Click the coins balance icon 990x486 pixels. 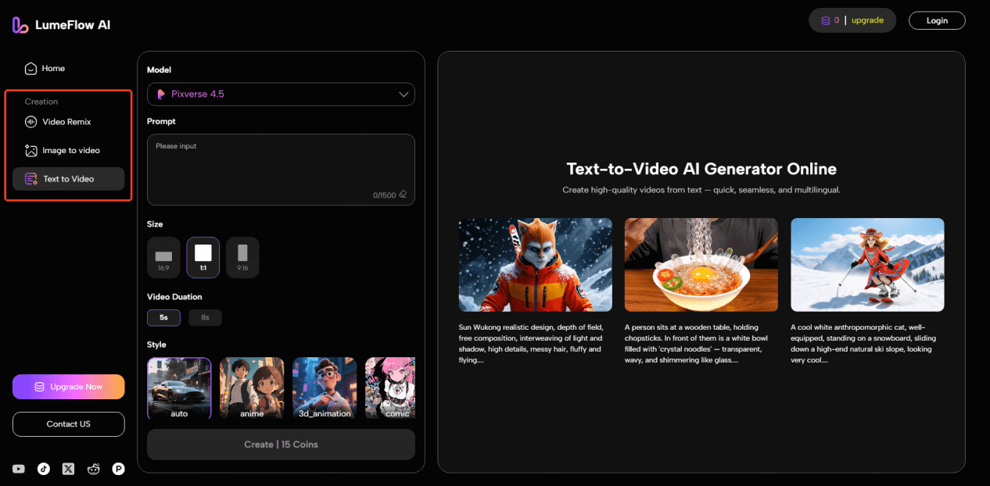[x=825, y=20]
